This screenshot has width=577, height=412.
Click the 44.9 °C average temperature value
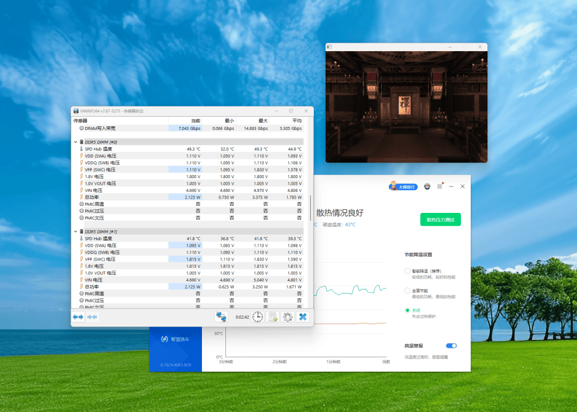click(295, 149)
